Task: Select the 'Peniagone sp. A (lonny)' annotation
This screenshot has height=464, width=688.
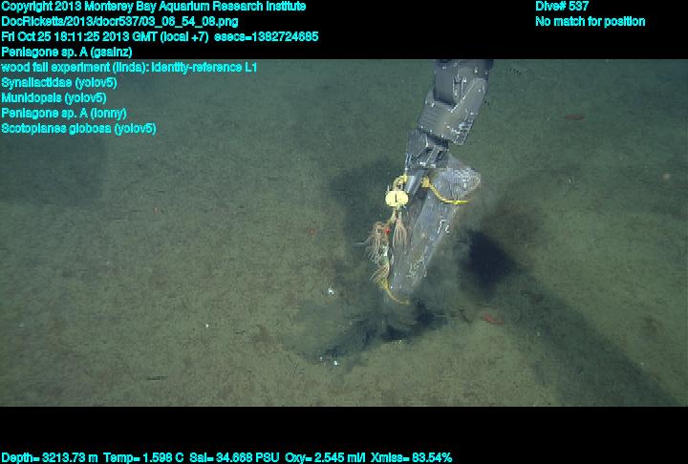Action: [64, 114]
